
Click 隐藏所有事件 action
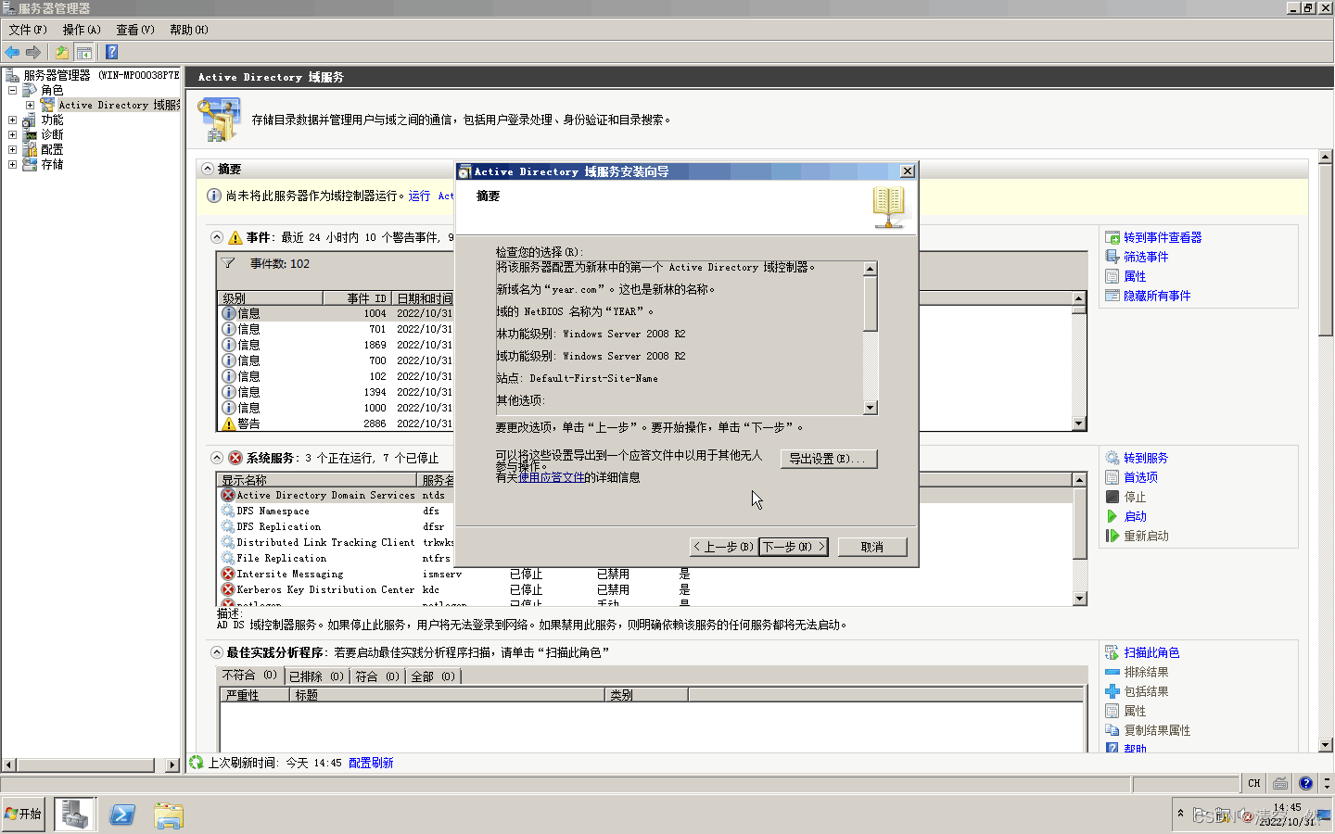[1157, 296]
